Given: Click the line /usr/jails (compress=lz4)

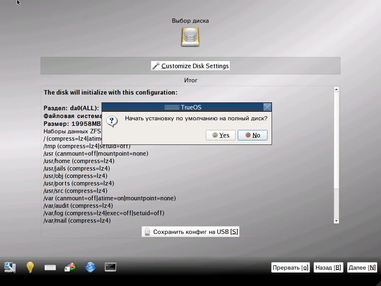Looking at the screenshot, I should click(77, 169).
